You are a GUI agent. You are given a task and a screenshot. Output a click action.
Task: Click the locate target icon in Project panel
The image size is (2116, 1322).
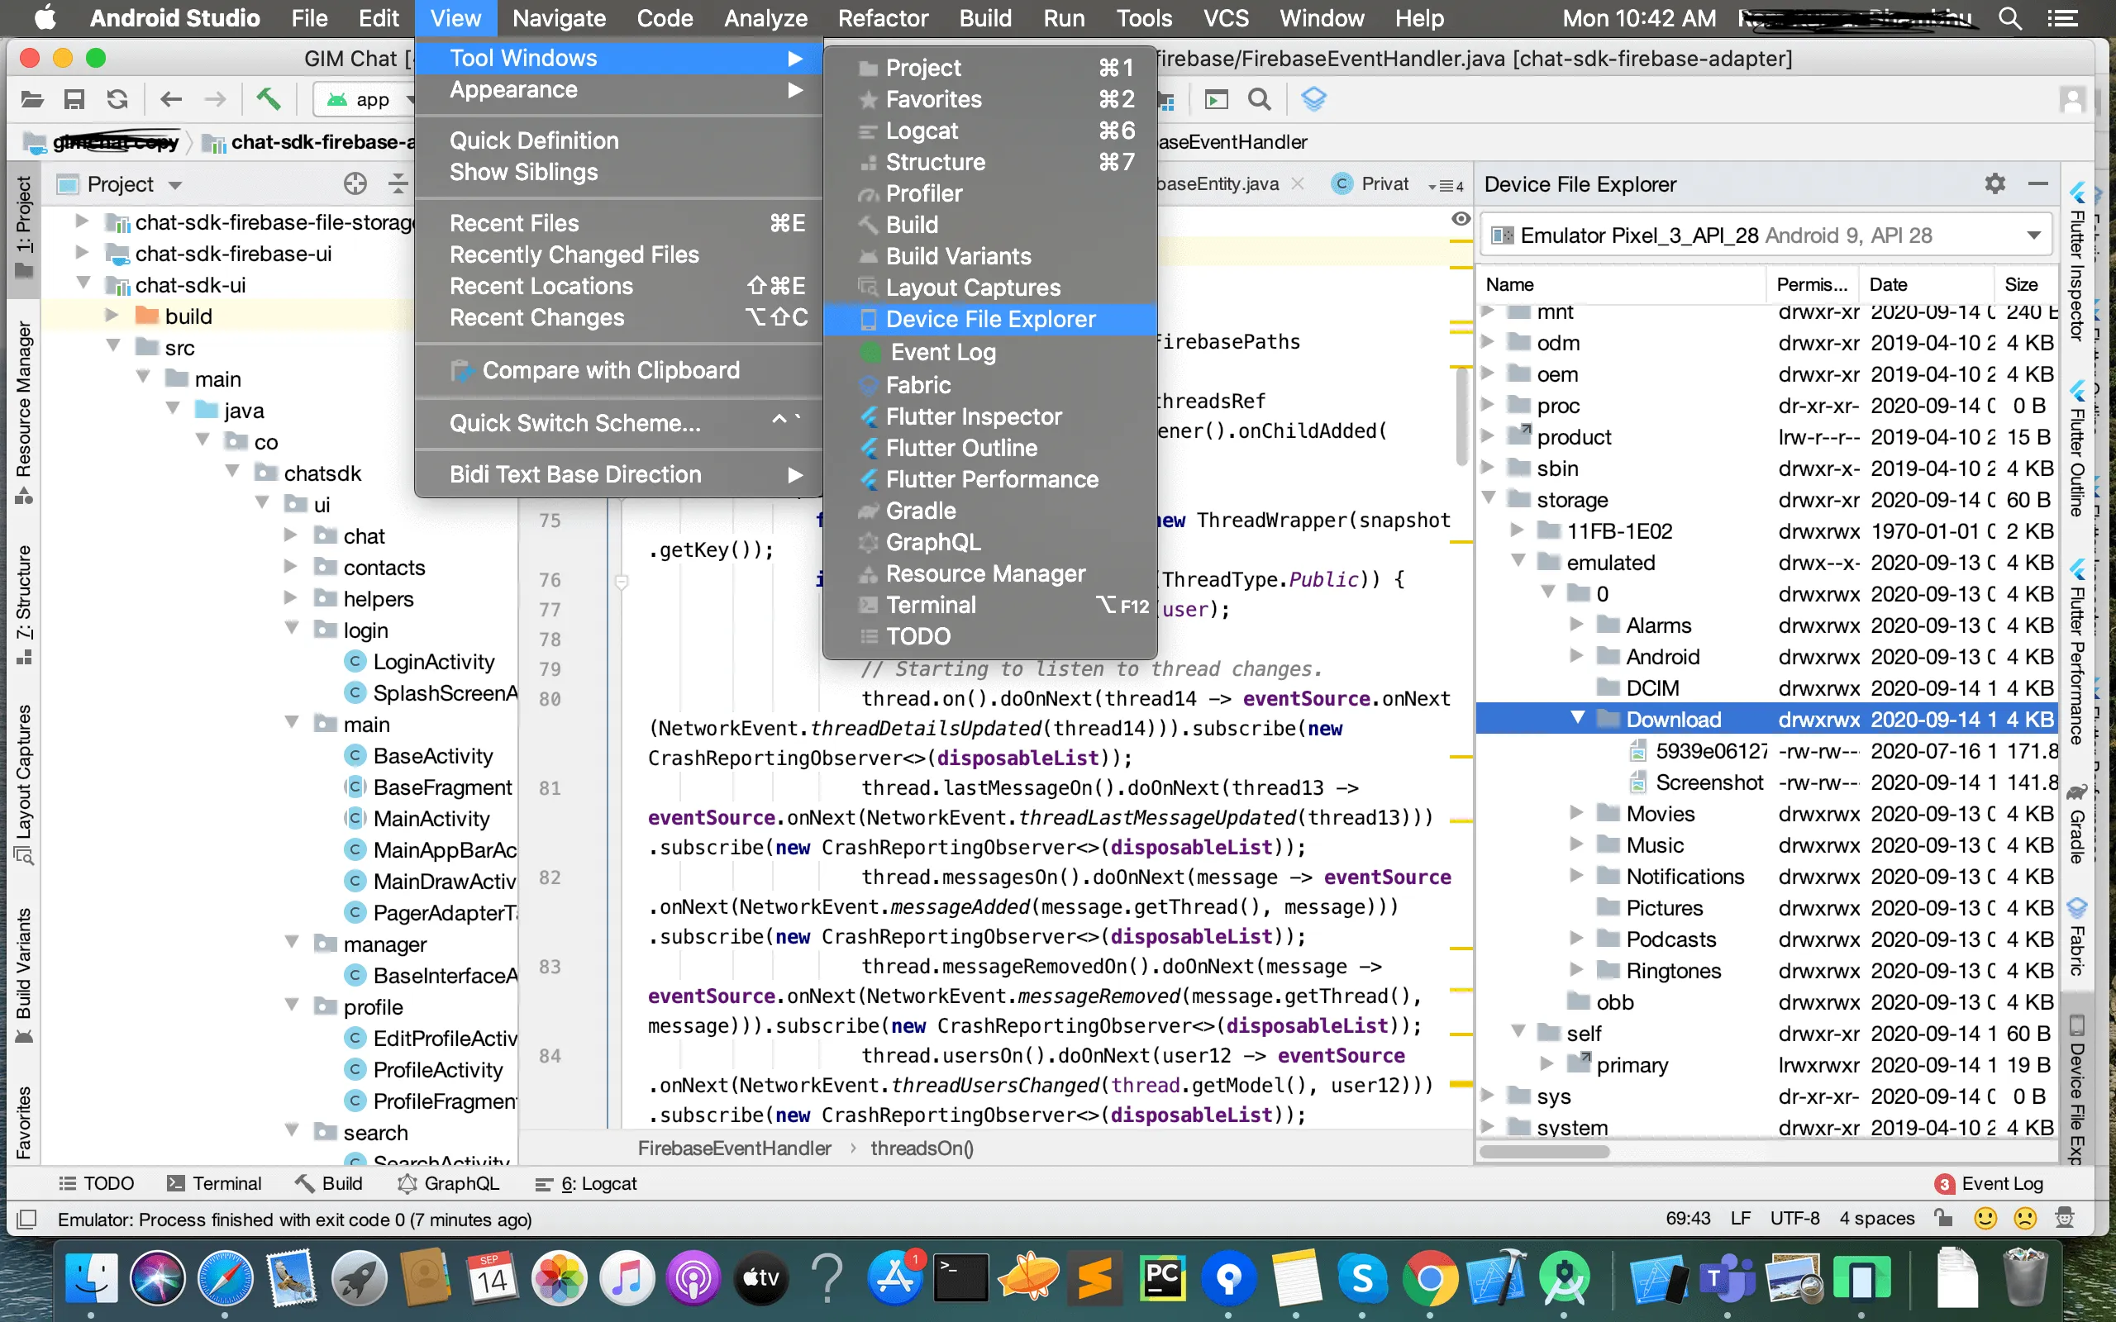[x=355, y=183]
